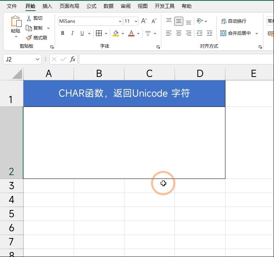Viewport: 274px width, 257px height.
Task: Increase font size with the larger A
Action: (x=144, y=21)
